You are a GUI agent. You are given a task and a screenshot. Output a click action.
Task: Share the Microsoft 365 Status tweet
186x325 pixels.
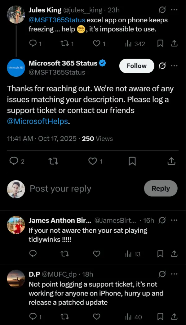(171, 161)
